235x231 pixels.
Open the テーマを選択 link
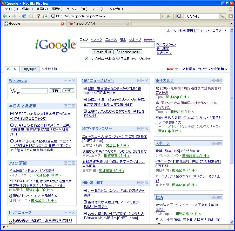(x=185, y=69)
